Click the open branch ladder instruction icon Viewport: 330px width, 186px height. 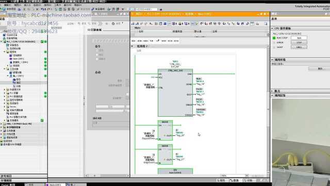tap(158, 41)
